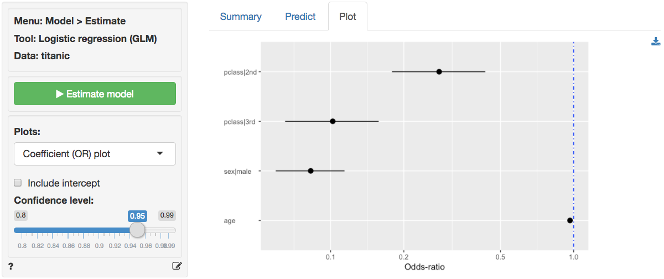664x279 pixels.
Task: Click the help question mark icon
Action: [11, 266]
